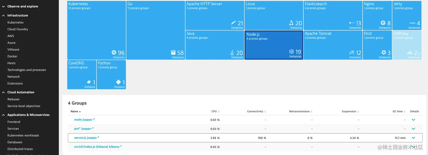This screenshot has height=155, width=428.
Task: Sort by the GC time column arrows
Action: click(405, 112)
